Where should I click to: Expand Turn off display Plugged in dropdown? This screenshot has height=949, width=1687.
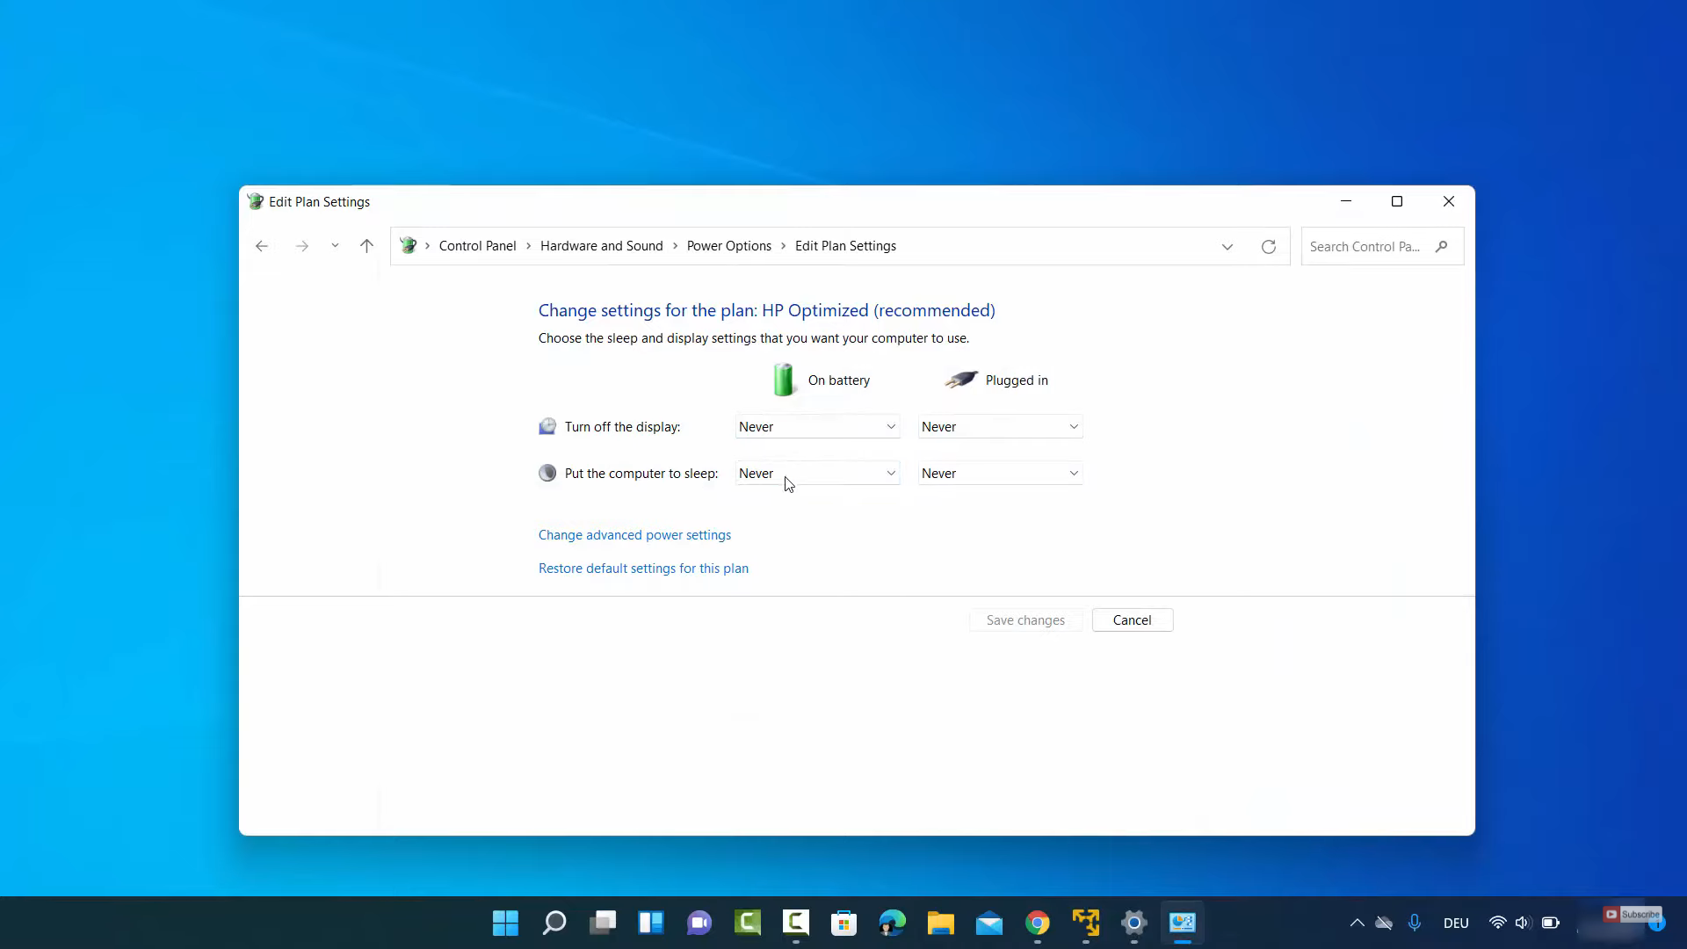pos(1000,427)
